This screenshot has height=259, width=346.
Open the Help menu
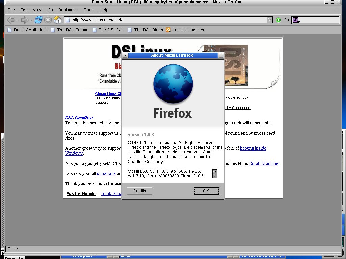click(104, 10)
